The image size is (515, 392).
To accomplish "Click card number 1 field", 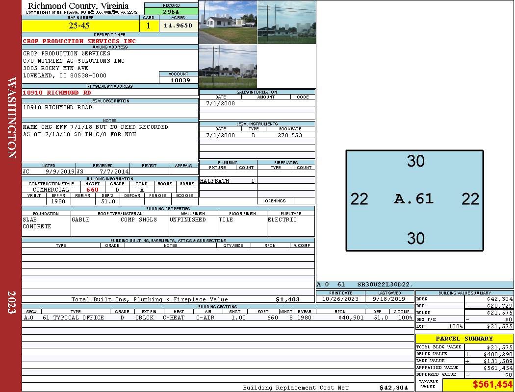I will pos(149,26).
